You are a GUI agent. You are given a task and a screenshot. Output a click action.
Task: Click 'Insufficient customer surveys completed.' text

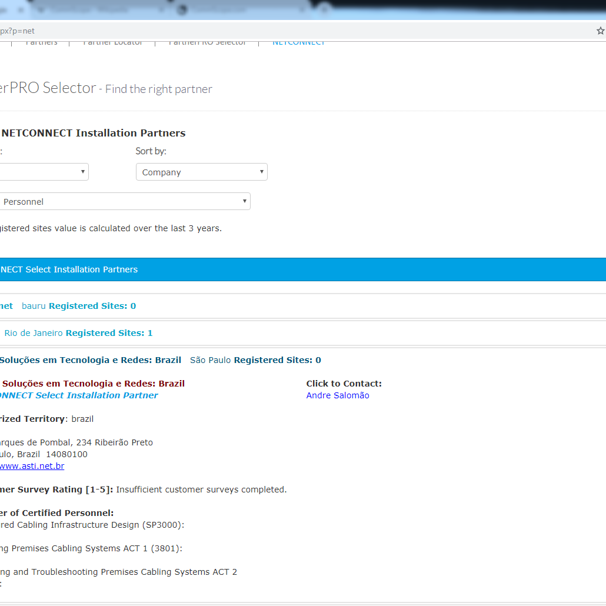coord(201,490)
